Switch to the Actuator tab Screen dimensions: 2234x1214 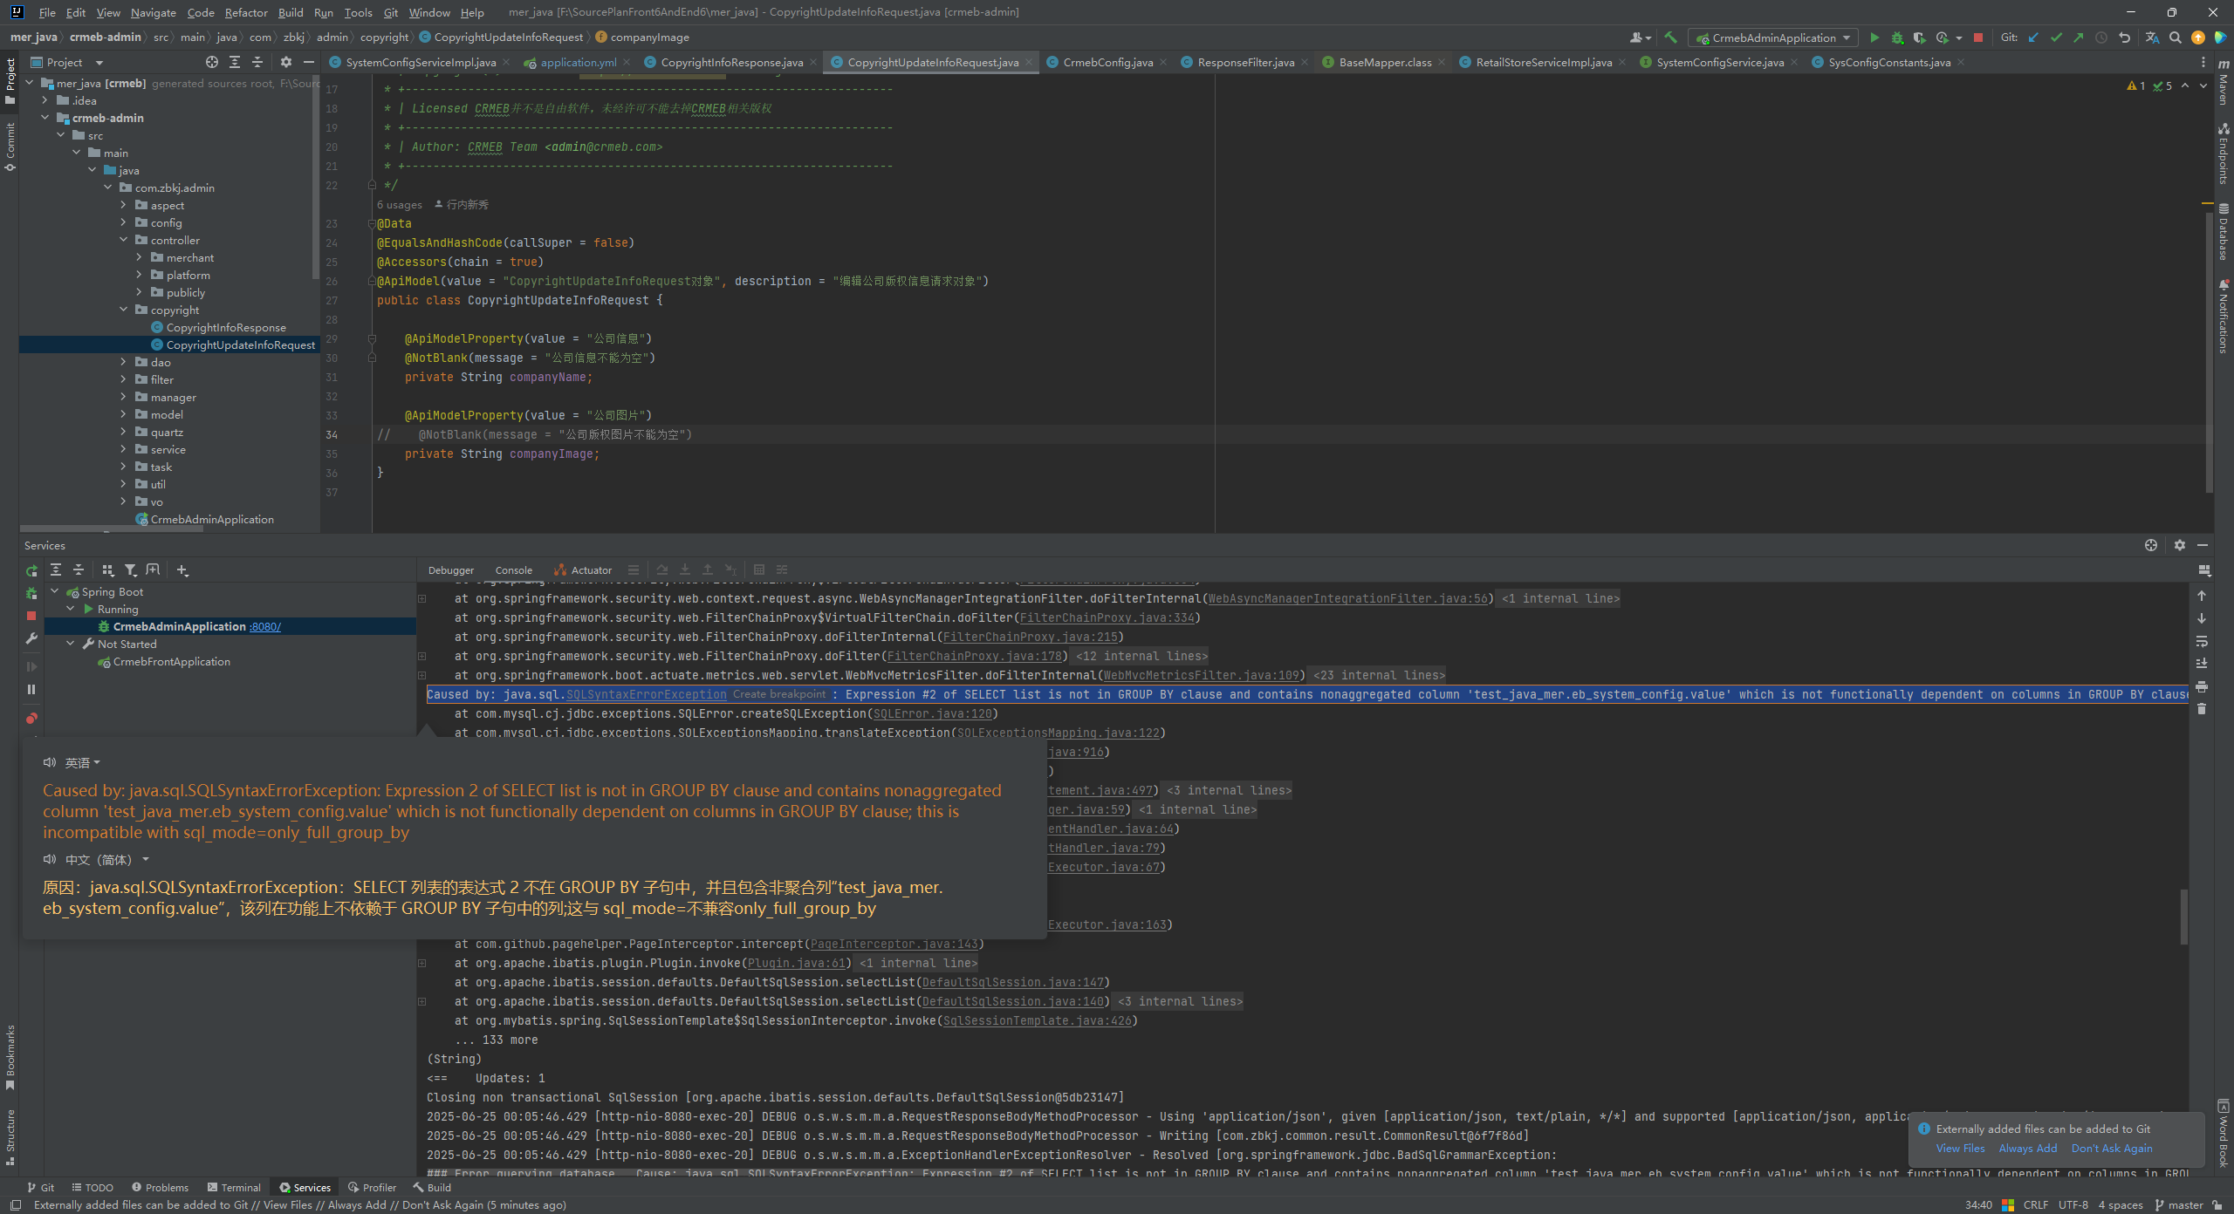pyautogui.click(x=583, y=569)
